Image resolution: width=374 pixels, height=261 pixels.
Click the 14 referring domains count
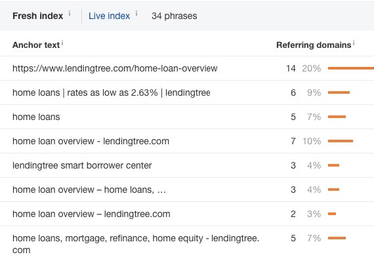click(291, 68)
